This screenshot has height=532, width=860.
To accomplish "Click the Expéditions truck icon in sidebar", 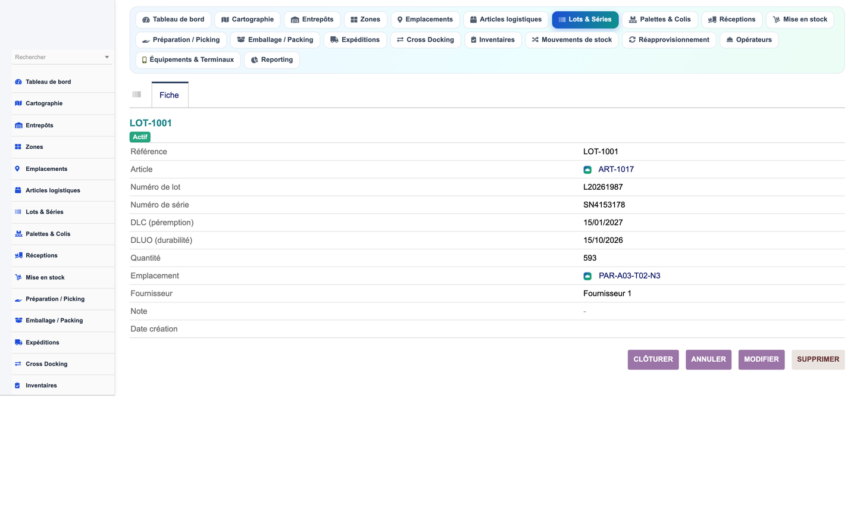I will 18,342.
